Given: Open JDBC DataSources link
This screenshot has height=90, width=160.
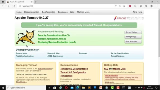Looking at the screenshot, I should pos(55,56).
